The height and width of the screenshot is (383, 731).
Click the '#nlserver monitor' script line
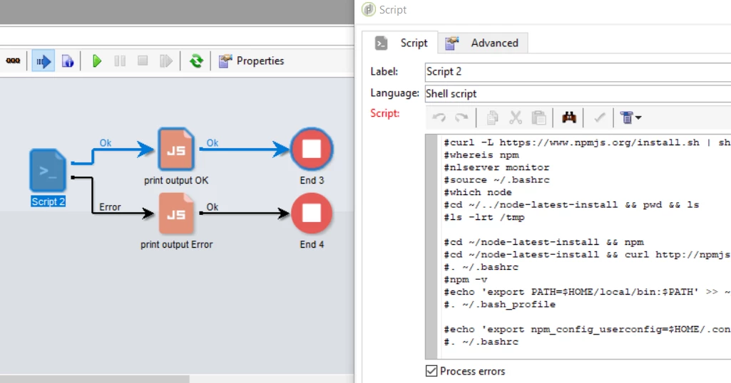[x=496, y=167]
